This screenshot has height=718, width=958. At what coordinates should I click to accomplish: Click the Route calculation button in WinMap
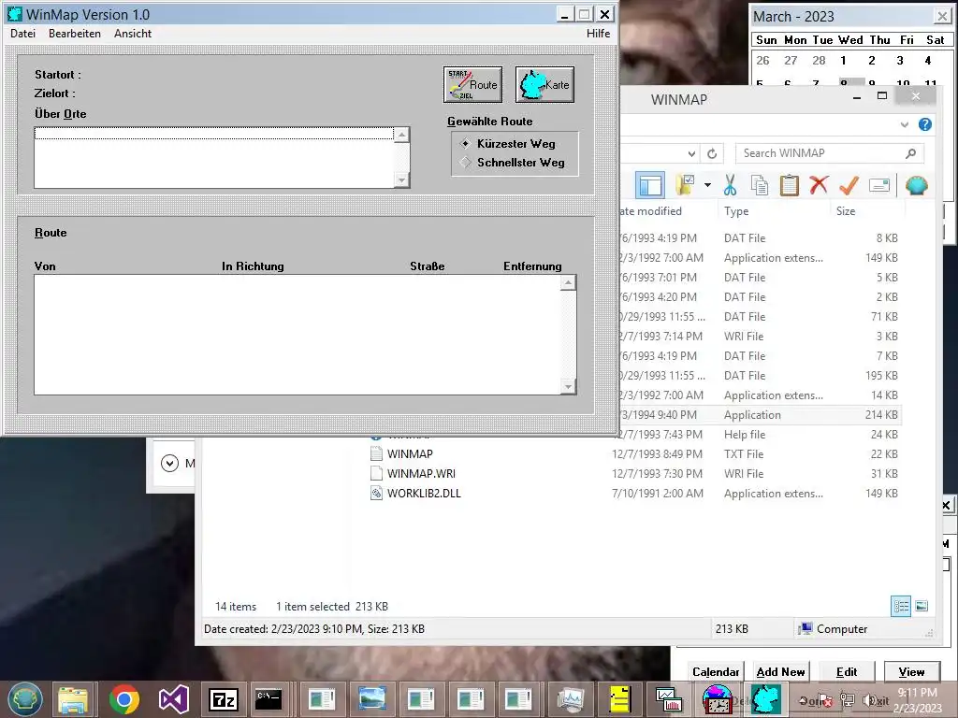coord(472,85)
